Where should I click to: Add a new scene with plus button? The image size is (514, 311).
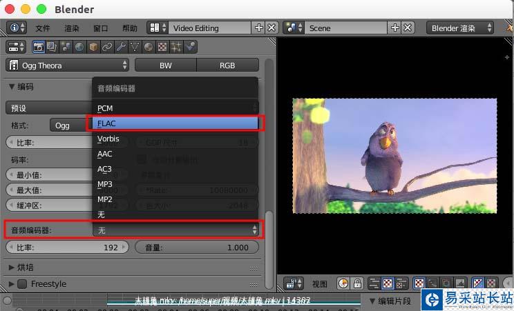click(395, 28)
